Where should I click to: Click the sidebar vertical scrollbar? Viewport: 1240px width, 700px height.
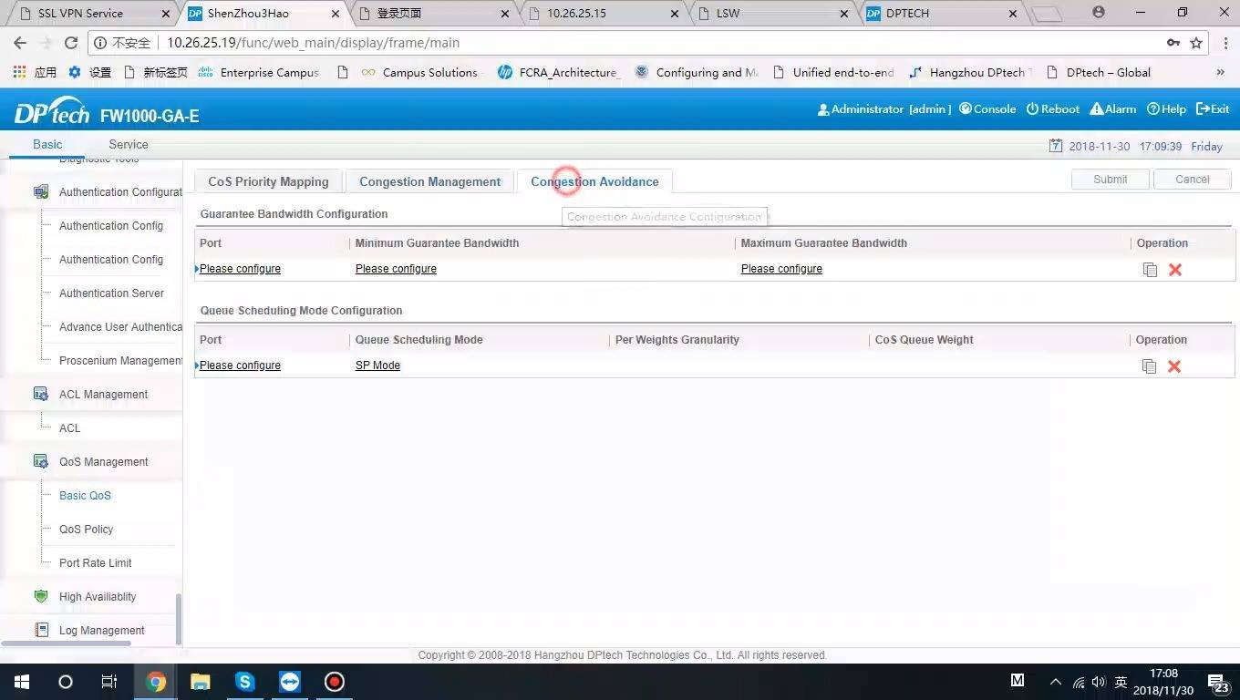[x=179, y=620]
